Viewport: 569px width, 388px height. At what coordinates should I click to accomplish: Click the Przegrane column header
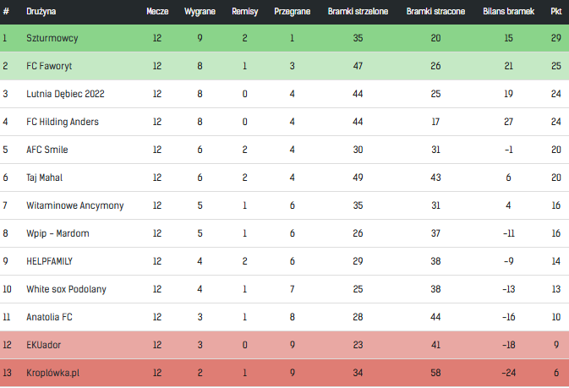tap(293, 11)
